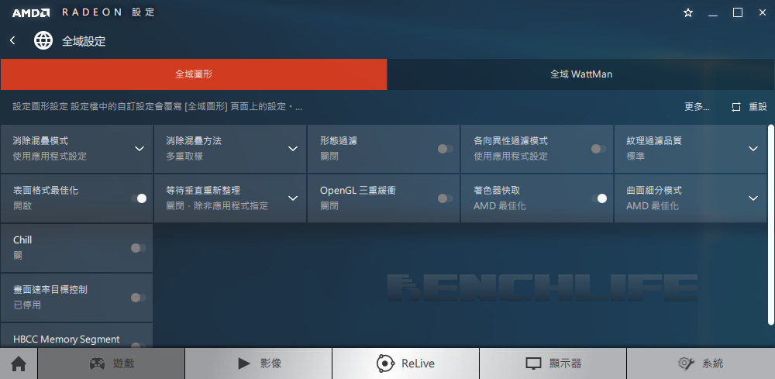This screenshot has height=379, width=775.
Task: Click the 多重取樣 value text
Action: click(184, 156)
